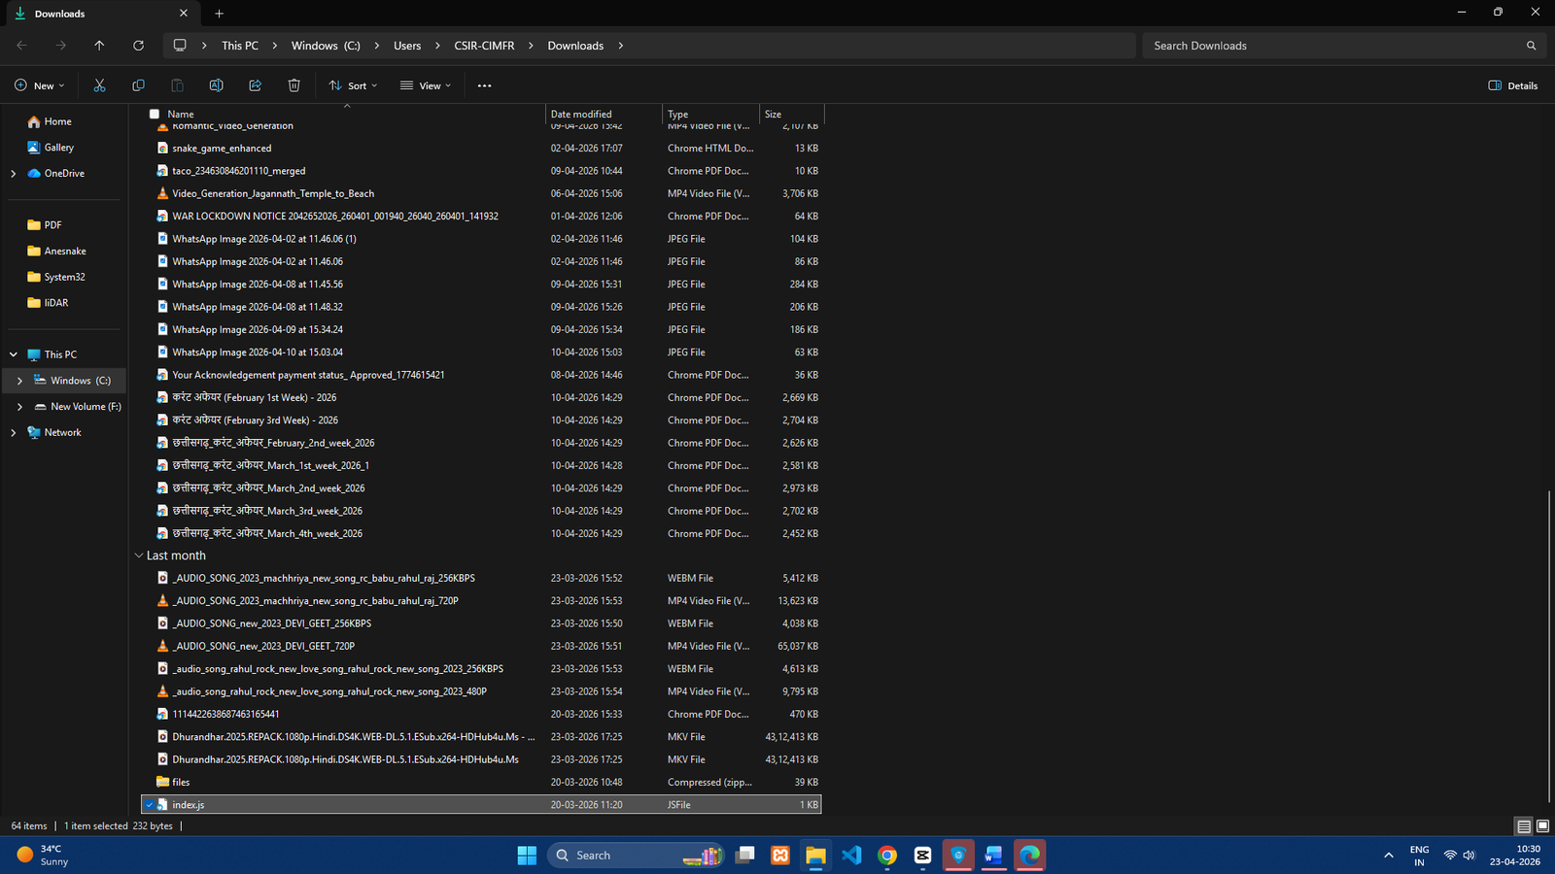Image resolution: width=1555 pixels, height=874 pixels.
Task: Click the Search Downloads input field
Action: click(1331, 46)
